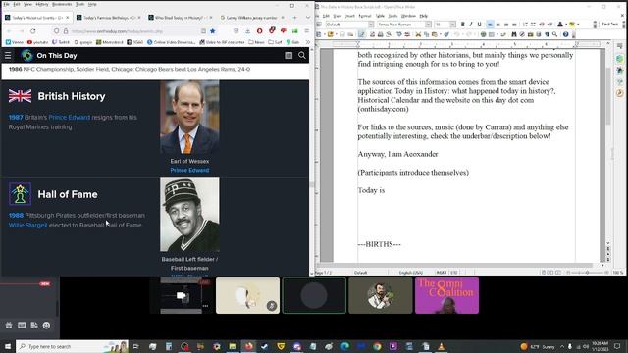Open Prince Edward link under the portrait
Viewport: 628px width, 353px height.
coord(189,170)
